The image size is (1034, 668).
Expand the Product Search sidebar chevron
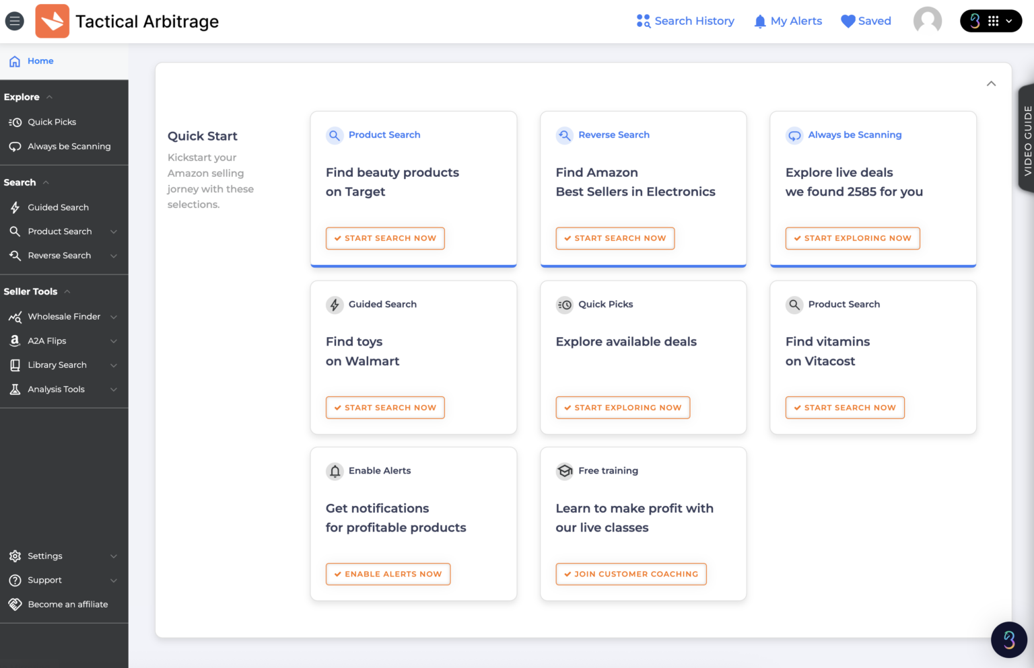pyautogui.click(x=114, y=231)
